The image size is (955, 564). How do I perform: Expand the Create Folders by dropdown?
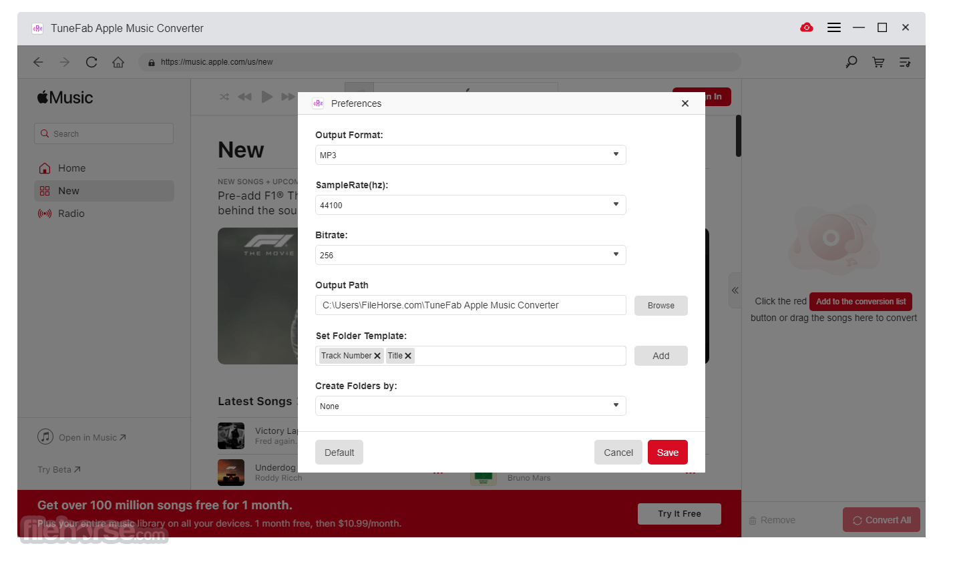pos(471,406)
